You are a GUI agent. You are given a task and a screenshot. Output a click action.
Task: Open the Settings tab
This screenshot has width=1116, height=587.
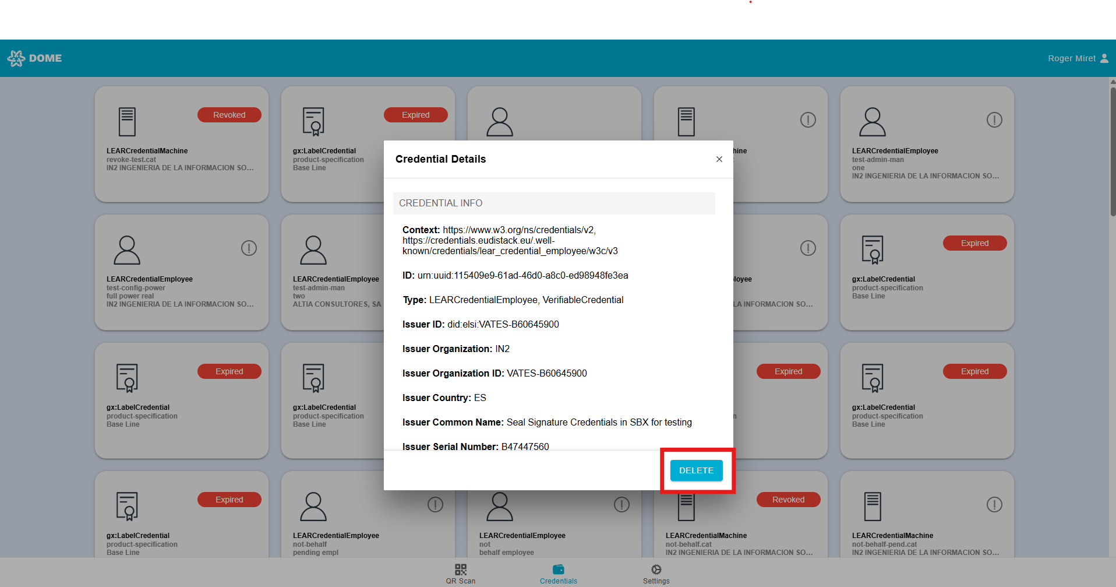click(x=656, y=573)
